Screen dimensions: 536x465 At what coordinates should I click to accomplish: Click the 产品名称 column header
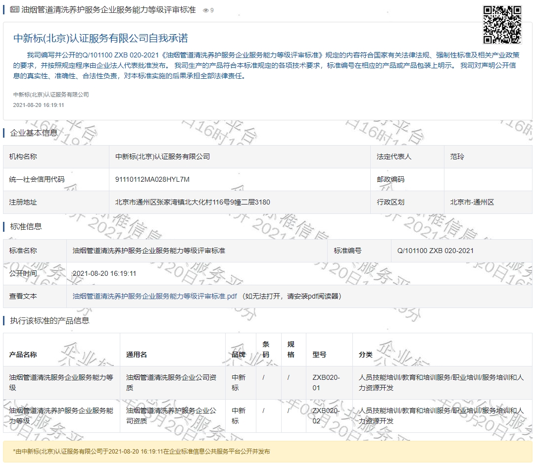point(23,355)
